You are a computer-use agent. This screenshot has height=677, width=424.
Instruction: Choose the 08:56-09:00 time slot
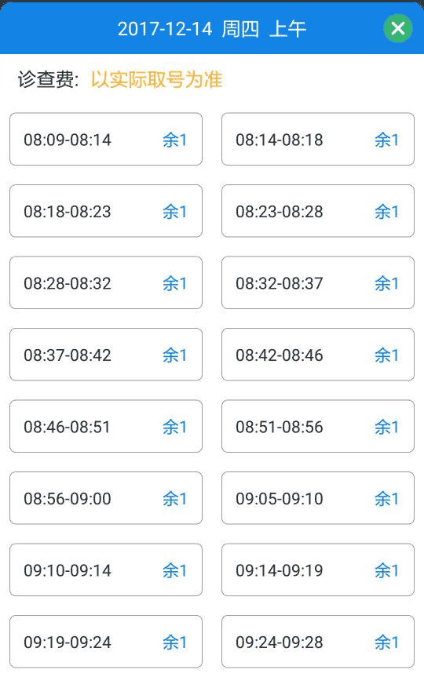click(106, 498)
